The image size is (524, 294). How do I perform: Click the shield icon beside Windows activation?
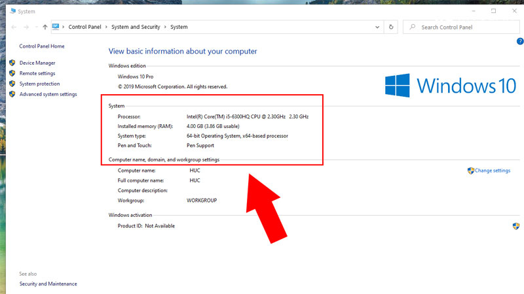515,226
